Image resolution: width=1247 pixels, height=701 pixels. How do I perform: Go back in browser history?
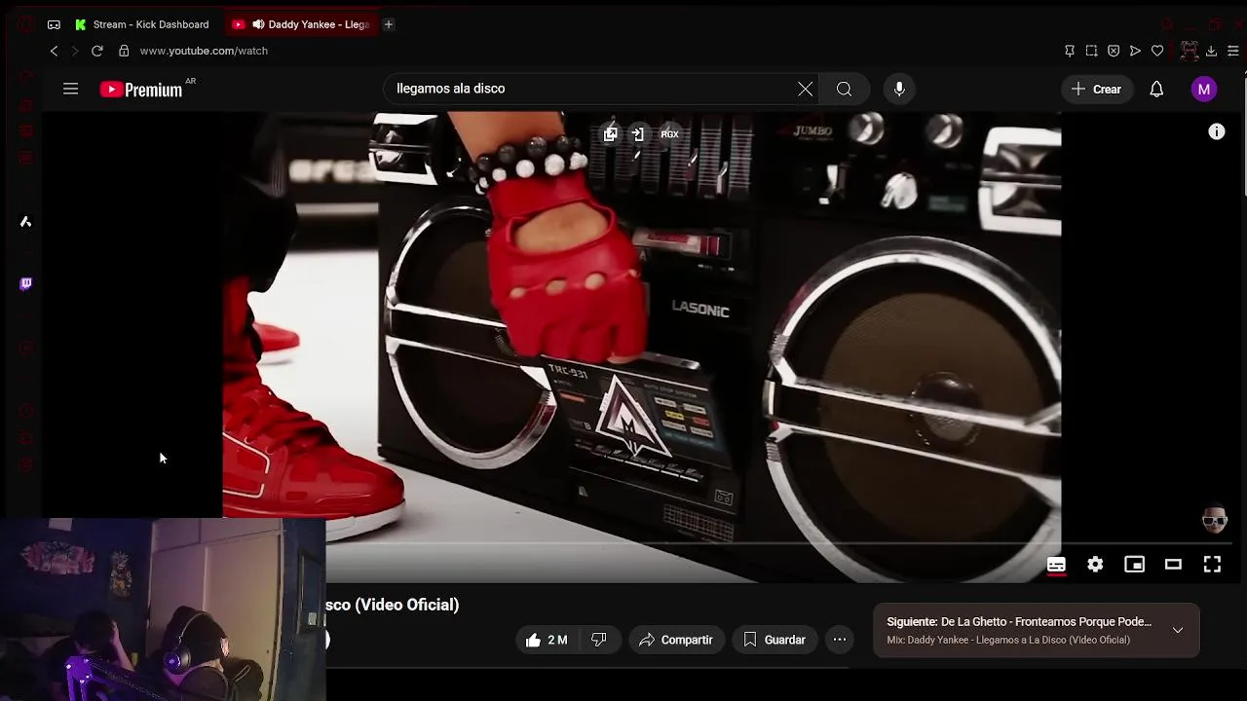tap(55, 51)
